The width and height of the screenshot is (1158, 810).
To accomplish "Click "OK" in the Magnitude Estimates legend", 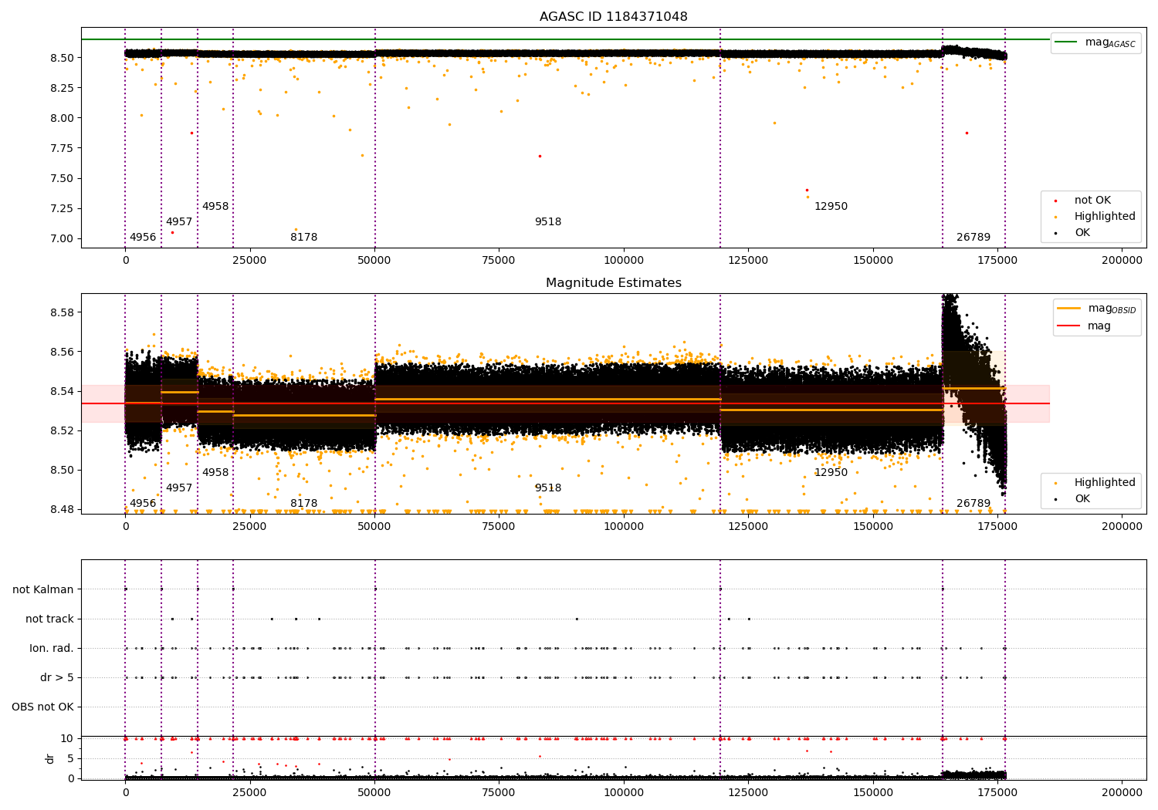I will (x=1082, y=499).
